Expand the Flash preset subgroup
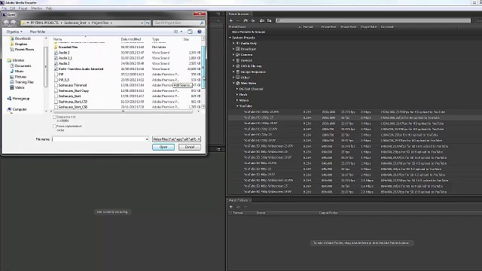Image resolution: width=482 pixels, height=271 pixels. coord(237,95)
